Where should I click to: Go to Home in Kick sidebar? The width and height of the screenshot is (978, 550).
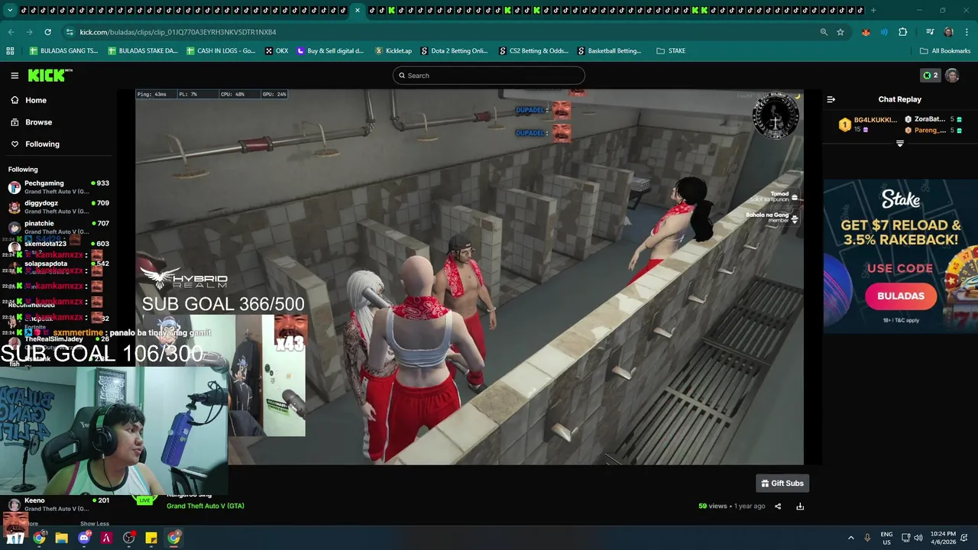[x=35, y=100]
